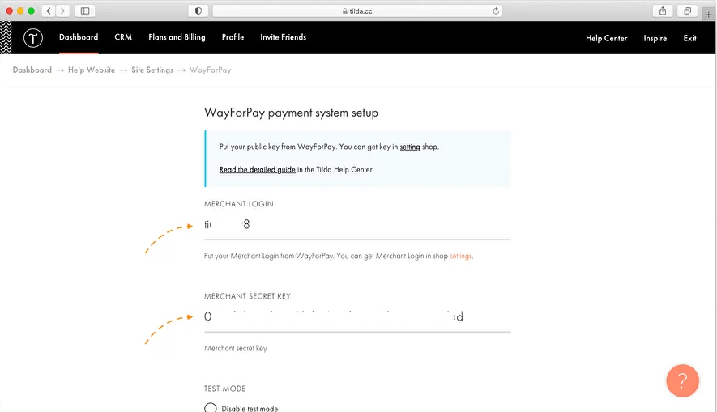Open the CRM menu item
This screenshot has width=717, height=412.
123,37
